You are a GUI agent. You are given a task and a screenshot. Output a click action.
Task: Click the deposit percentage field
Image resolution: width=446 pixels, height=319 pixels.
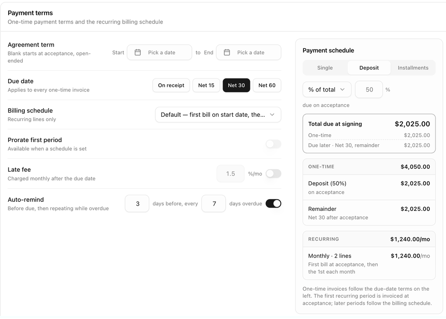369,90
